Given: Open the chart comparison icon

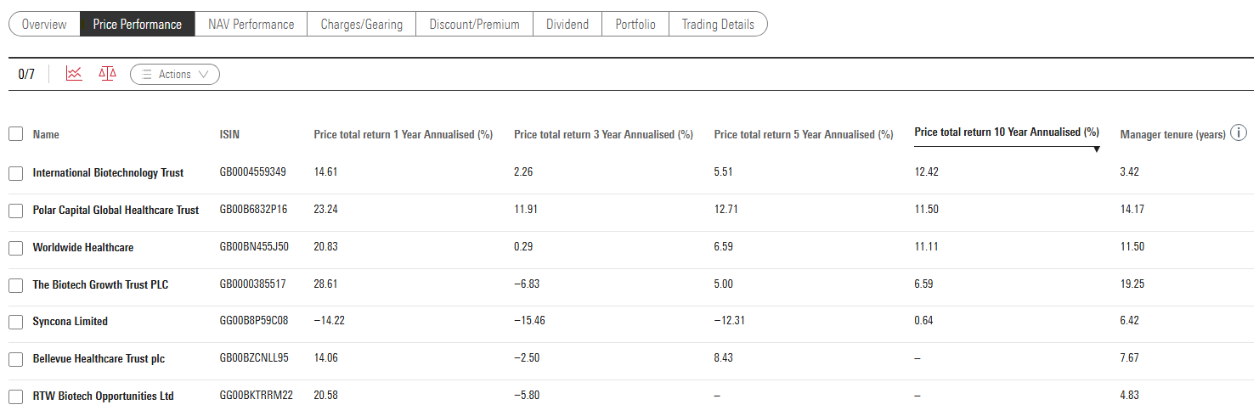Looking at the screenshot, I should pos(74,74).
